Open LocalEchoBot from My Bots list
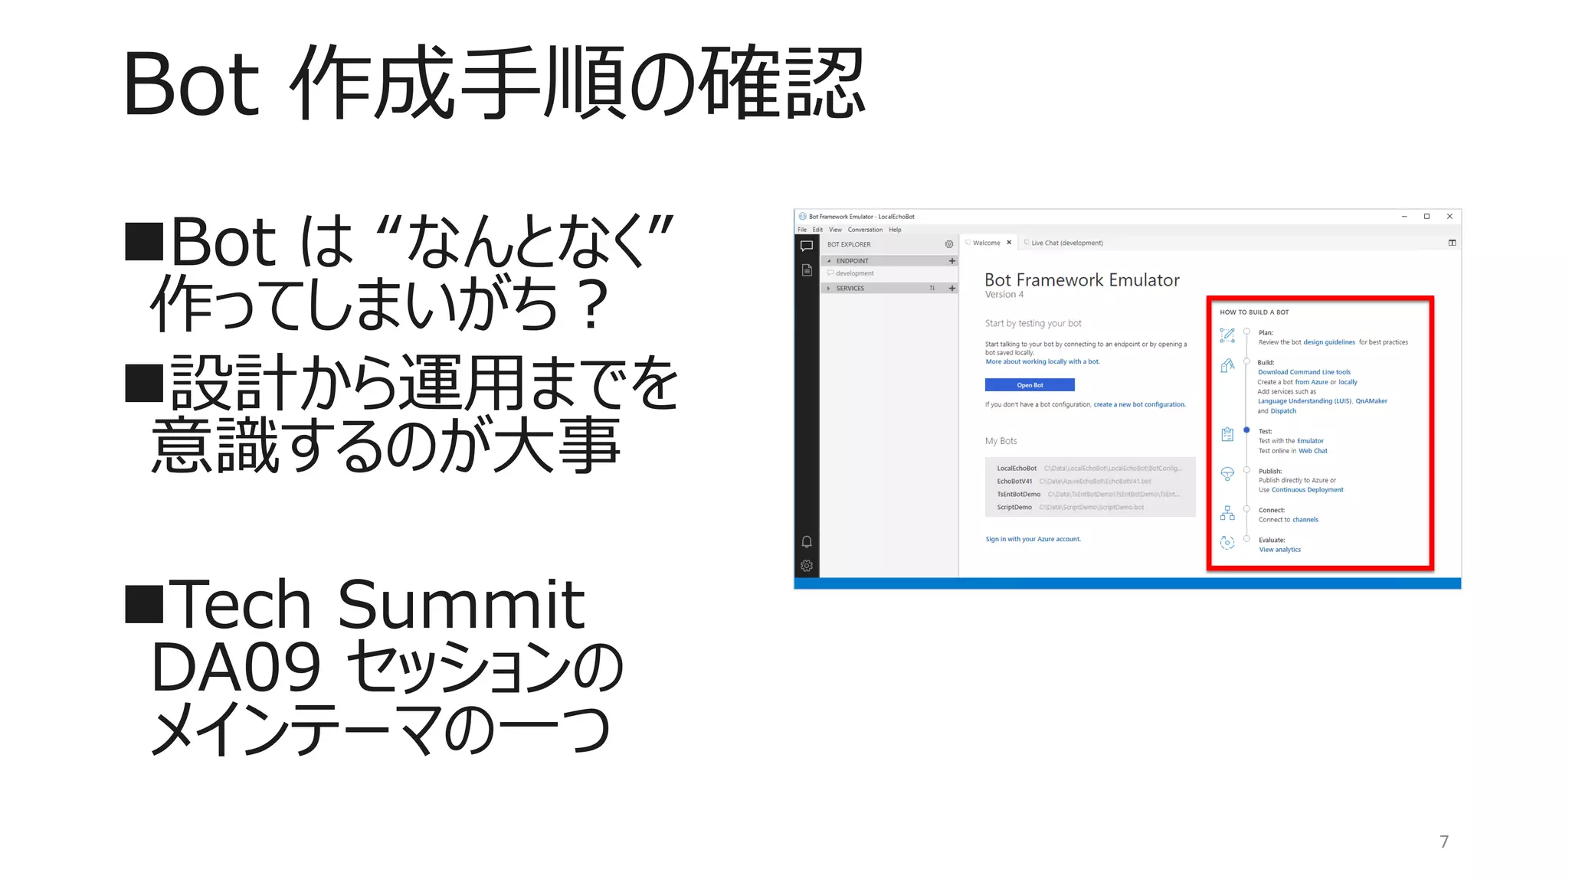This screenshot has height=882, width=1569. pyautogui.click(x=1089, y=468)
